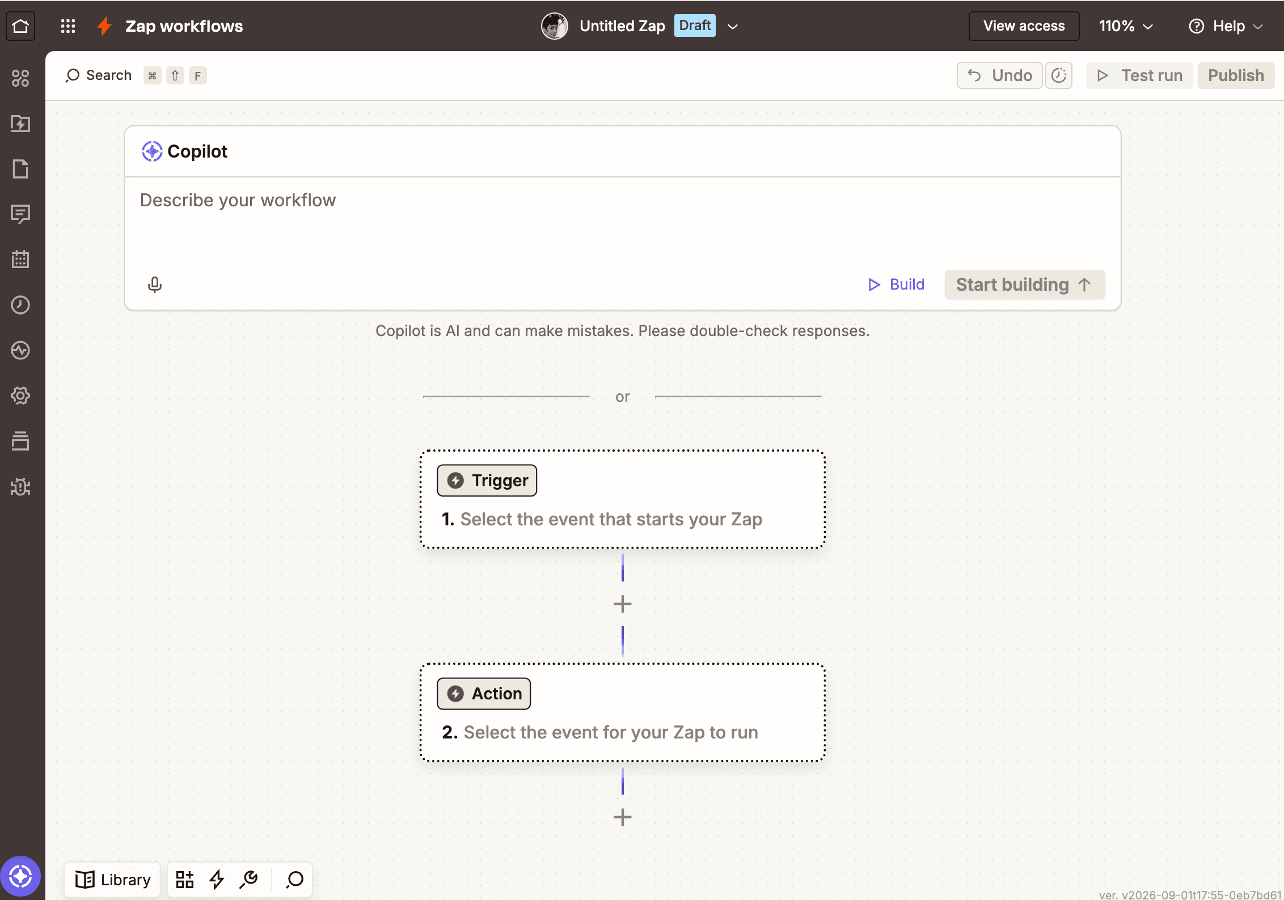Screen dimensions: 1284x900
Task: Open the sidebar versions stack icon
Action: pyautogui.click(x=20, y=441)
